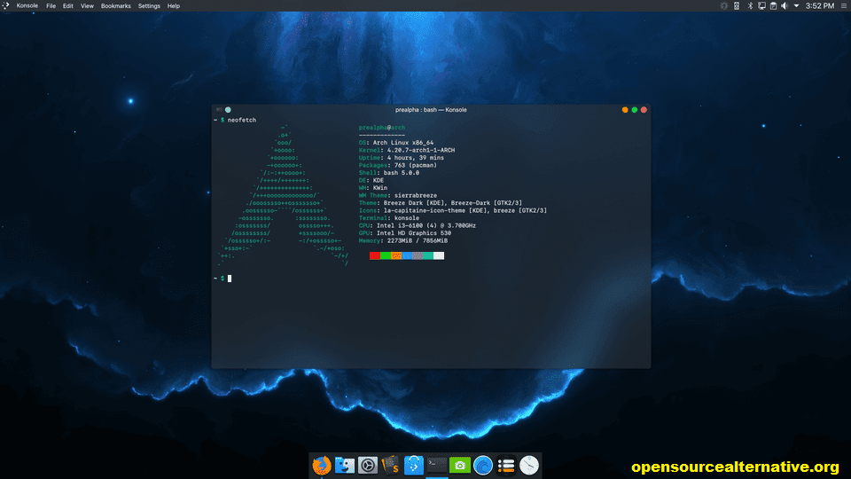The width and height of the screenshot is (851, 479).
Task: Open the Konsole application menu
Action: pyautogui.click(x=27, y=5)
